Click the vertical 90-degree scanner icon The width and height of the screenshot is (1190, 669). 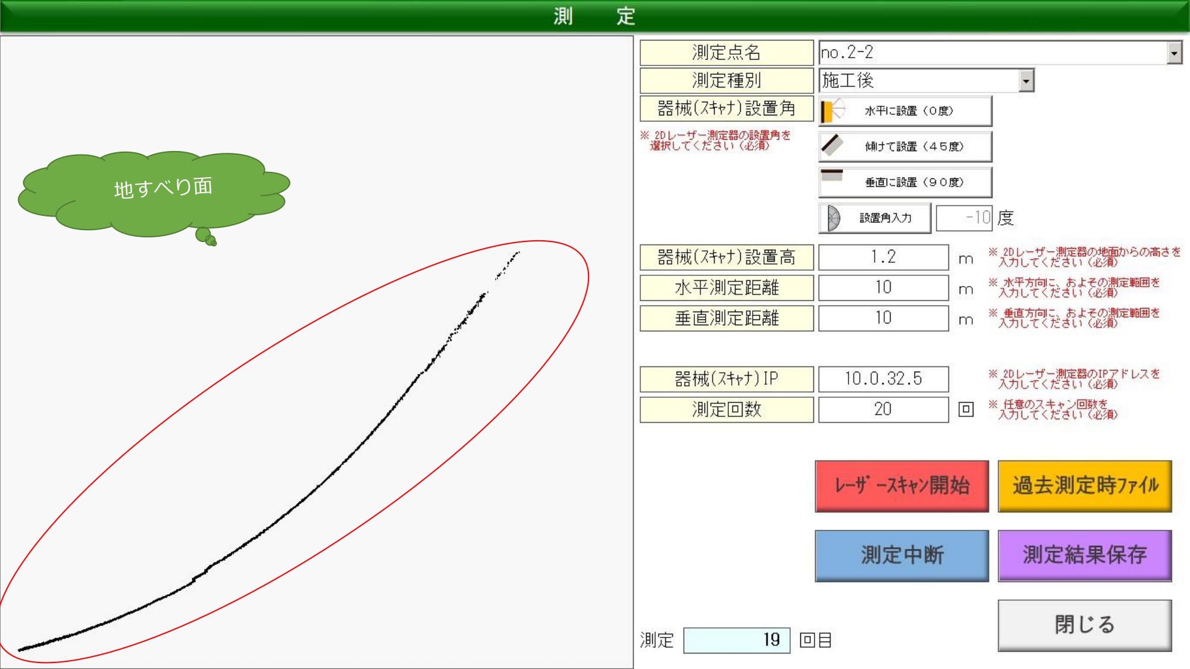(832, 176)
